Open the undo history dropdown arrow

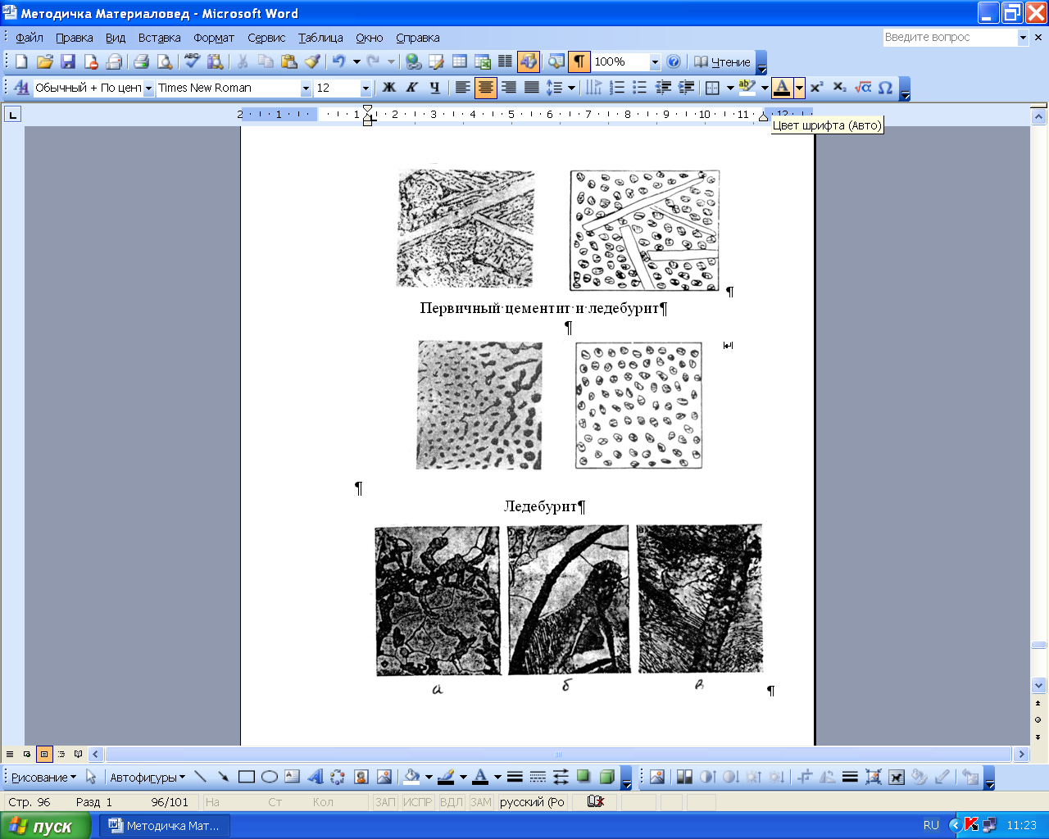click(356, 61)
